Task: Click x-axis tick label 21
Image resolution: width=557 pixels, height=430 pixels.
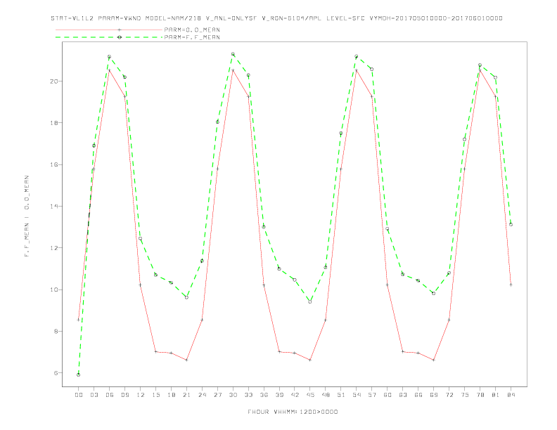Action: click(186, 395)
